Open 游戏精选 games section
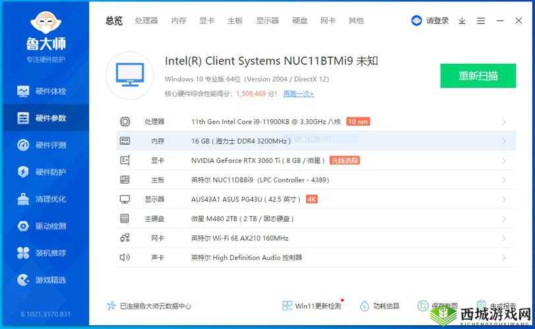Image resolution: width=535 pixels, height=329 pixels. pos(44,280)
